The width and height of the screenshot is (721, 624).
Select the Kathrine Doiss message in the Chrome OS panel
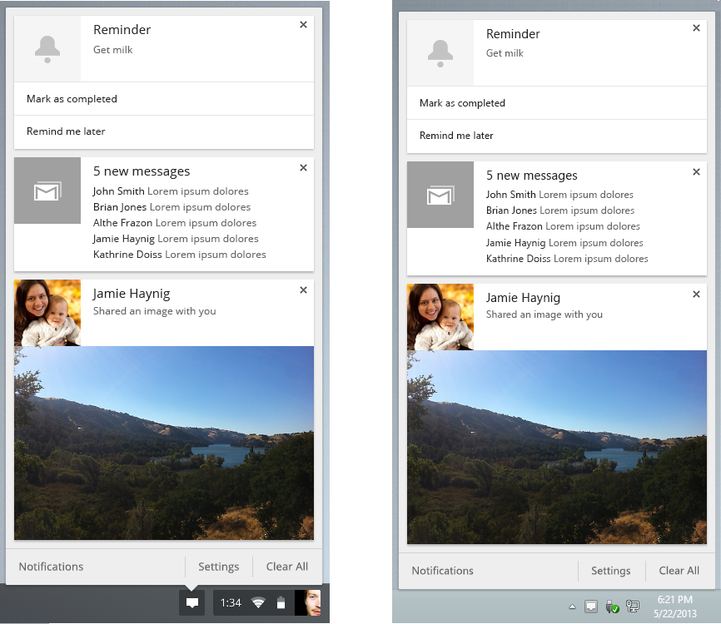point(180,255)
